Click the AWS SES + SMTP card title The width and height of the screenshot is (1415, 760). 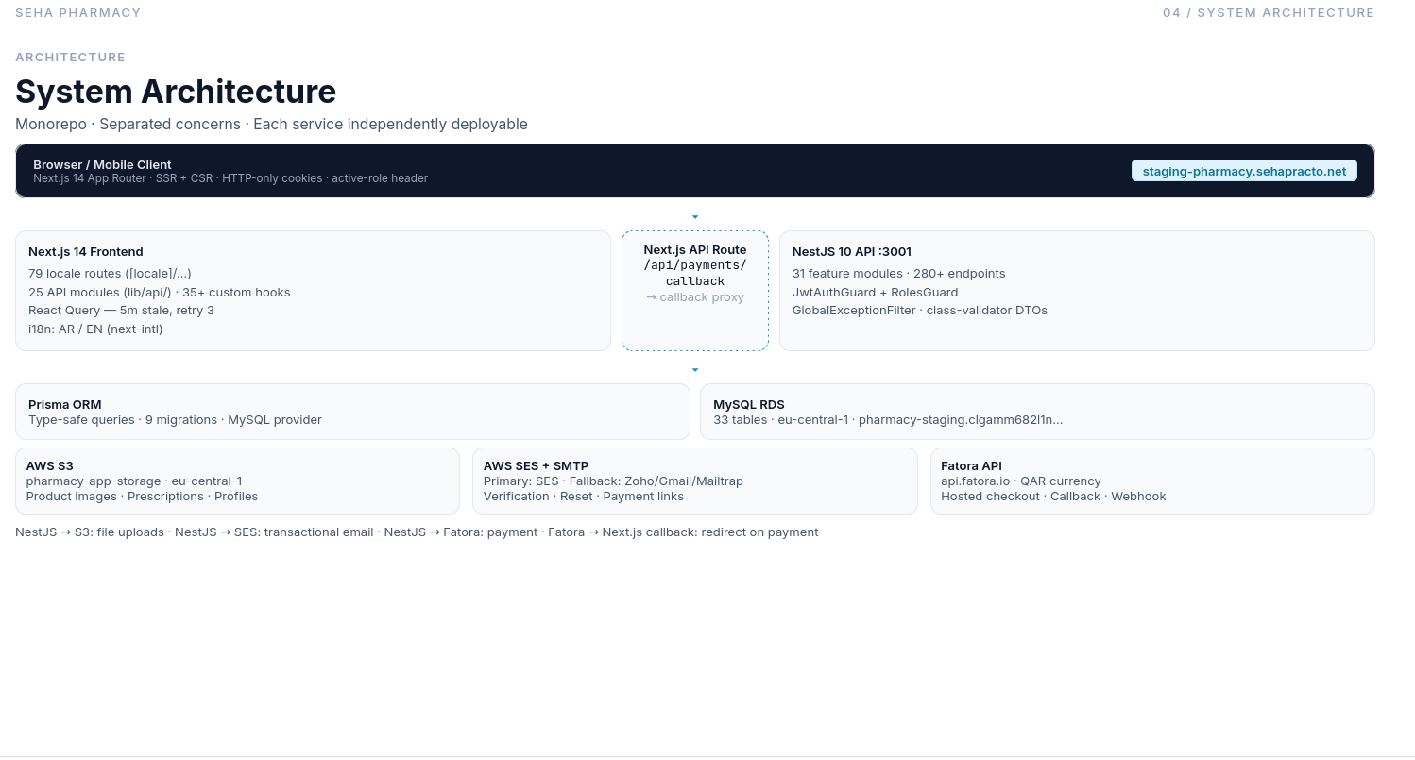pos(536,466)
